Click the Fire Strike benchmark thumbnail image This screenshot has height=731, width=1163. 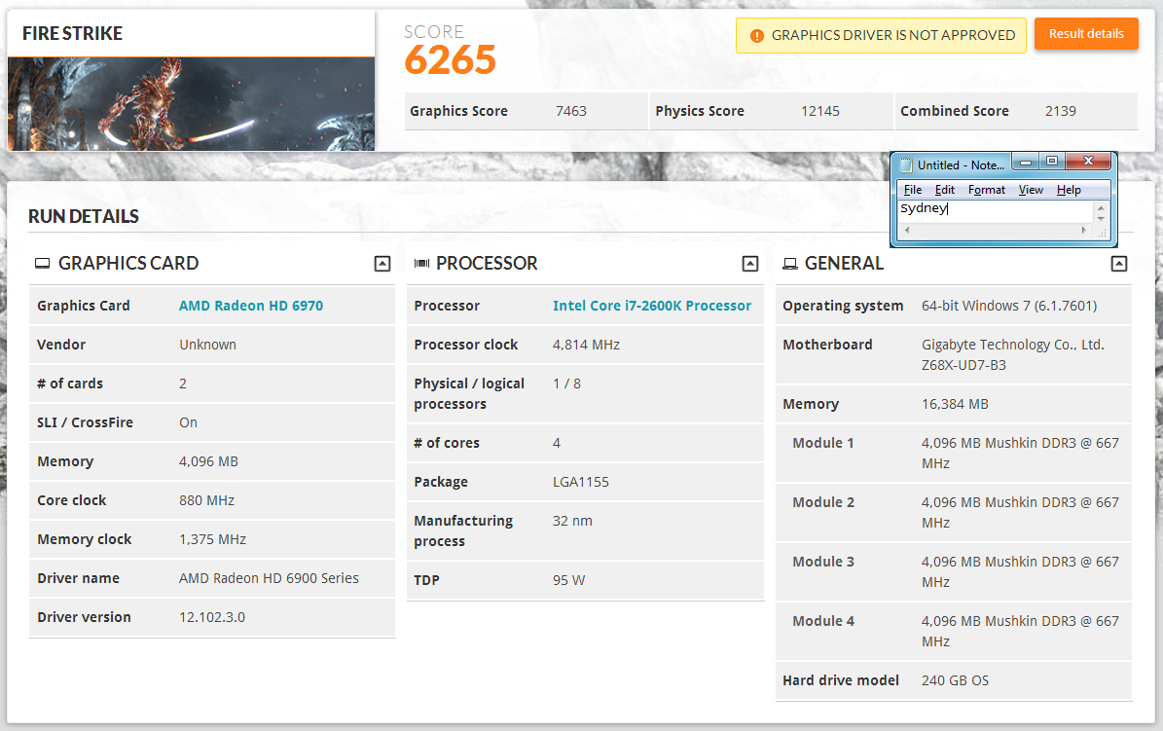tap(191, 103)
